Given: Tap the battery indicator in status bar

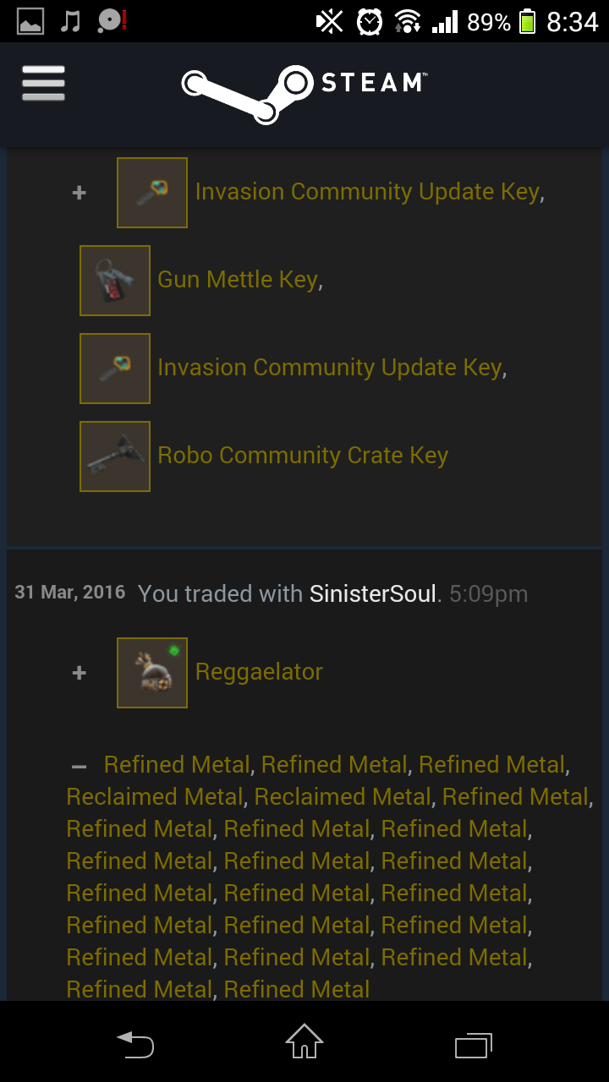Looking at the screenshot, I should tap(528, 21).
